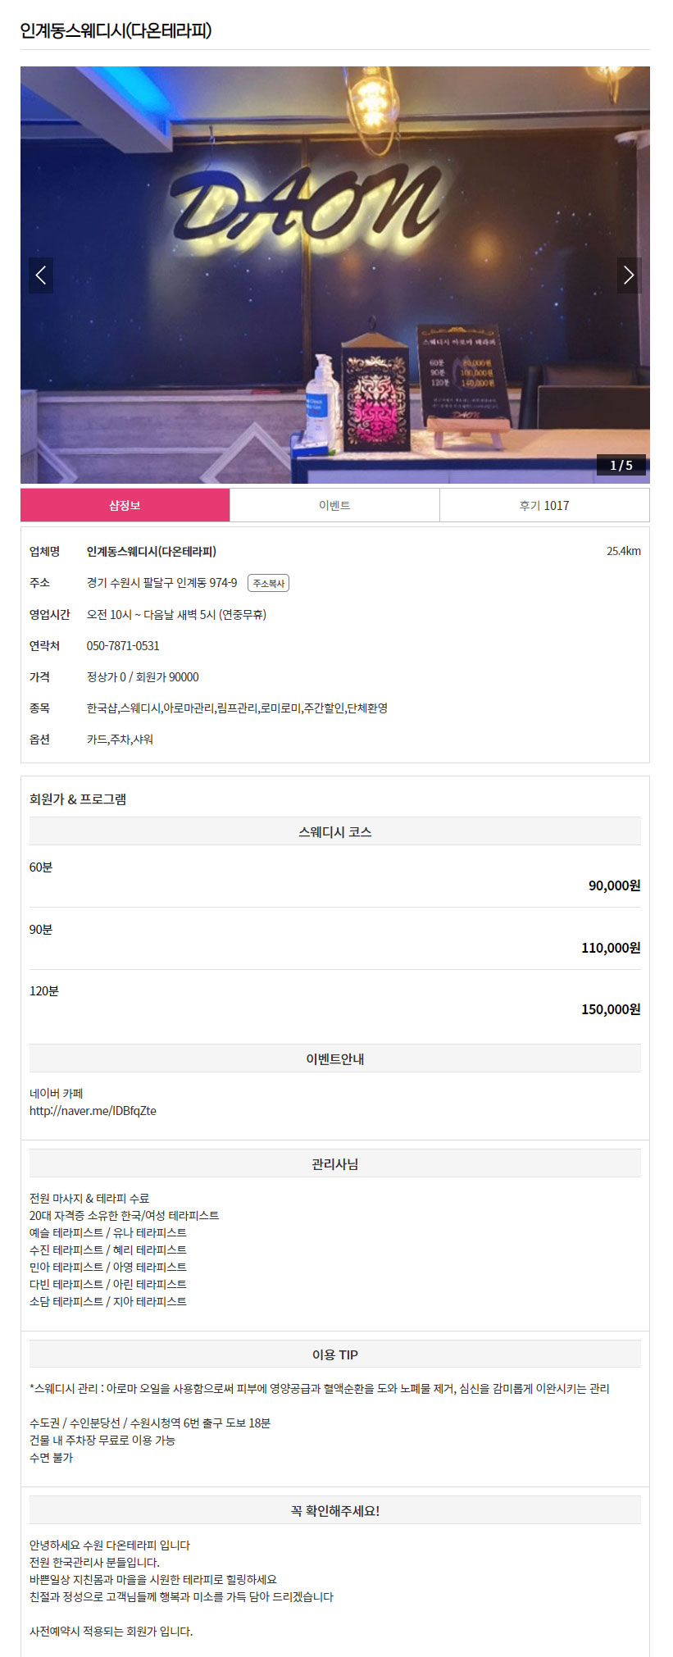The height and width of the screenshot is (1657, 673).
Task: Select the 90분 110,000원 course row
Action: click(335, 939)
